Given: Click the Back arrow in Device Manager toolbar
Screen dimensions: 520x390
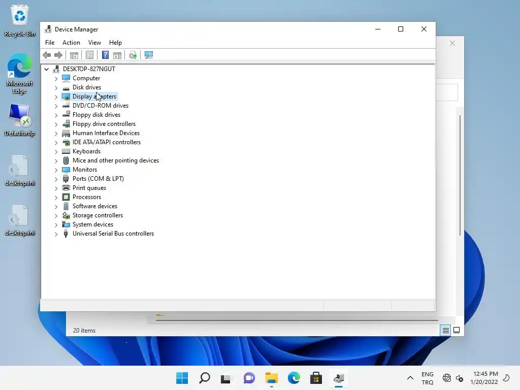Looking at the screenshot, I should [x=47, y=55].
